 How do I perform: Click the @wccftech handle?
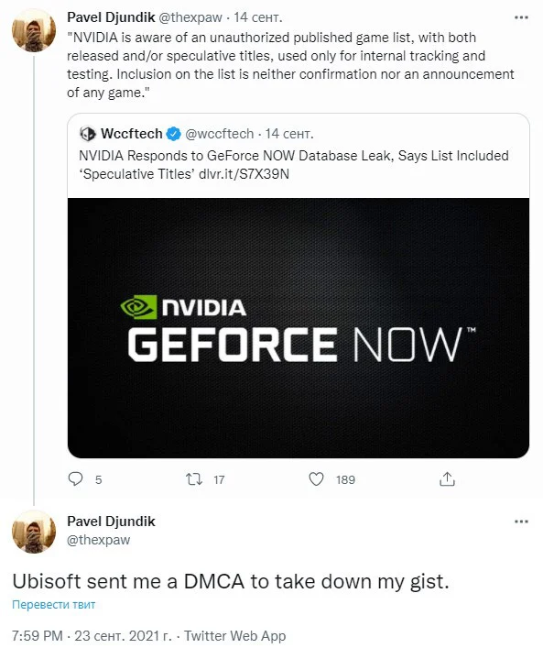pos(219,134)
